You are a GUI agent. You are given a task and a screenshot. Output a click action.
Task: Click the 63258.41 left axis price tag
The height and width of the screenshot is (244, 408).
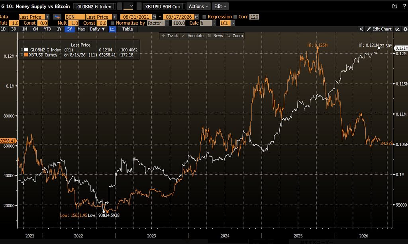tap(8, 141)
